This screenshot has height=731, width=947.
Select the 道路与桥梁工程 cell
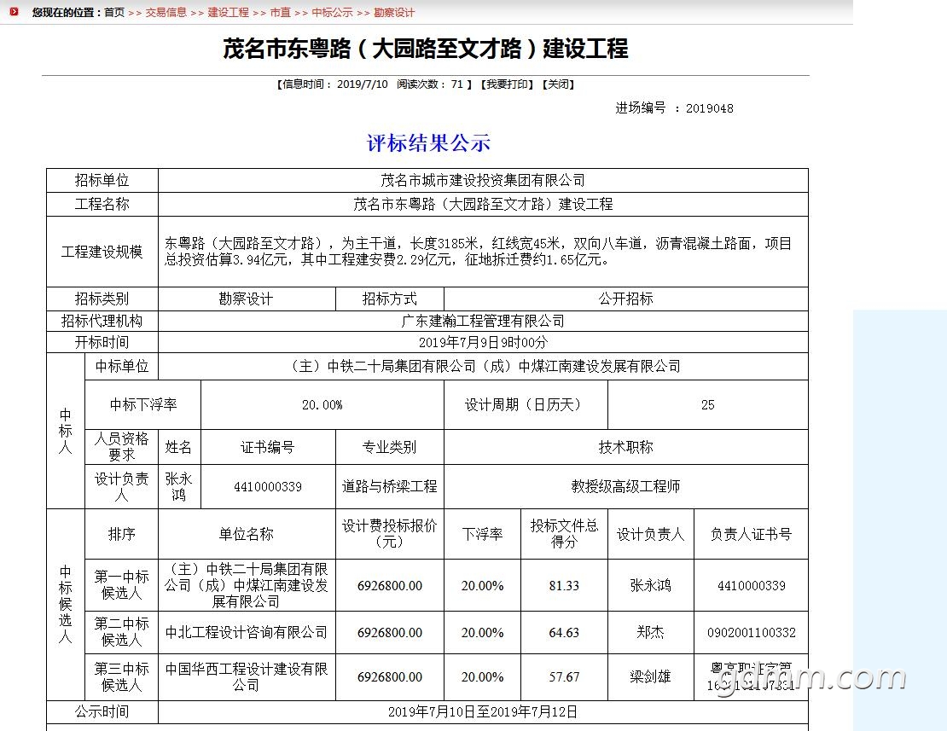tap(390, 486)
